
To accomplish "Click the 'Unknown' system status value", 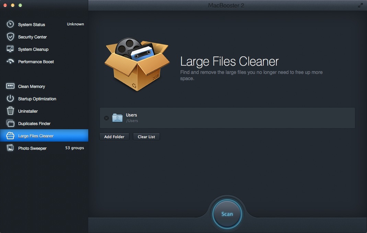I will (76, 24).
